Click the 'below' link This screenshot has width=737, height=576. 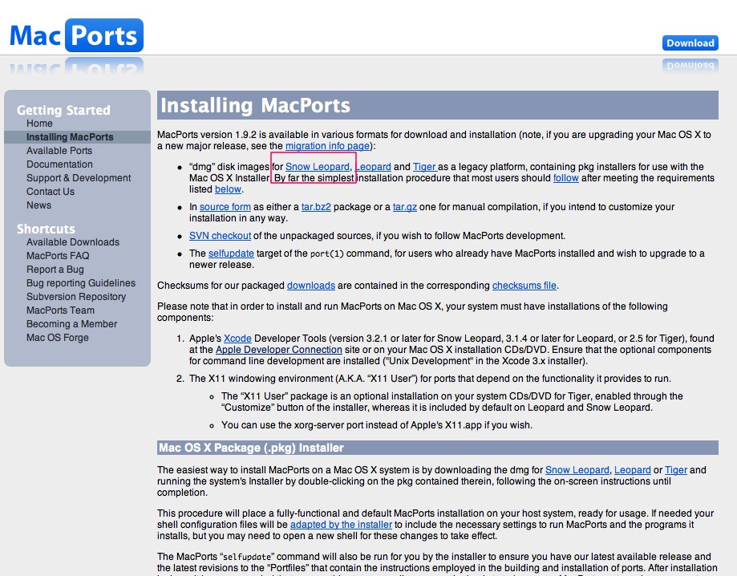click(x=228, y=189)
